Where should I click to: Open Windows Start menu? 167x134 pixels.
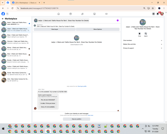point(3,129)
